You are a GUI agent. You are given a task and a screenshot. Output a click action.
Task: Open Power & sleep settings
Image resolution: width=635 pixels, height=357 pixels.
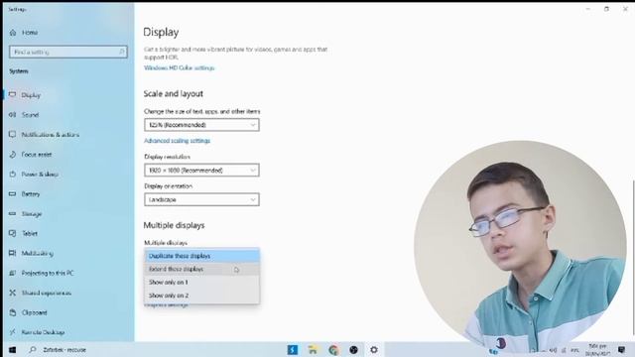click(40, 175)
